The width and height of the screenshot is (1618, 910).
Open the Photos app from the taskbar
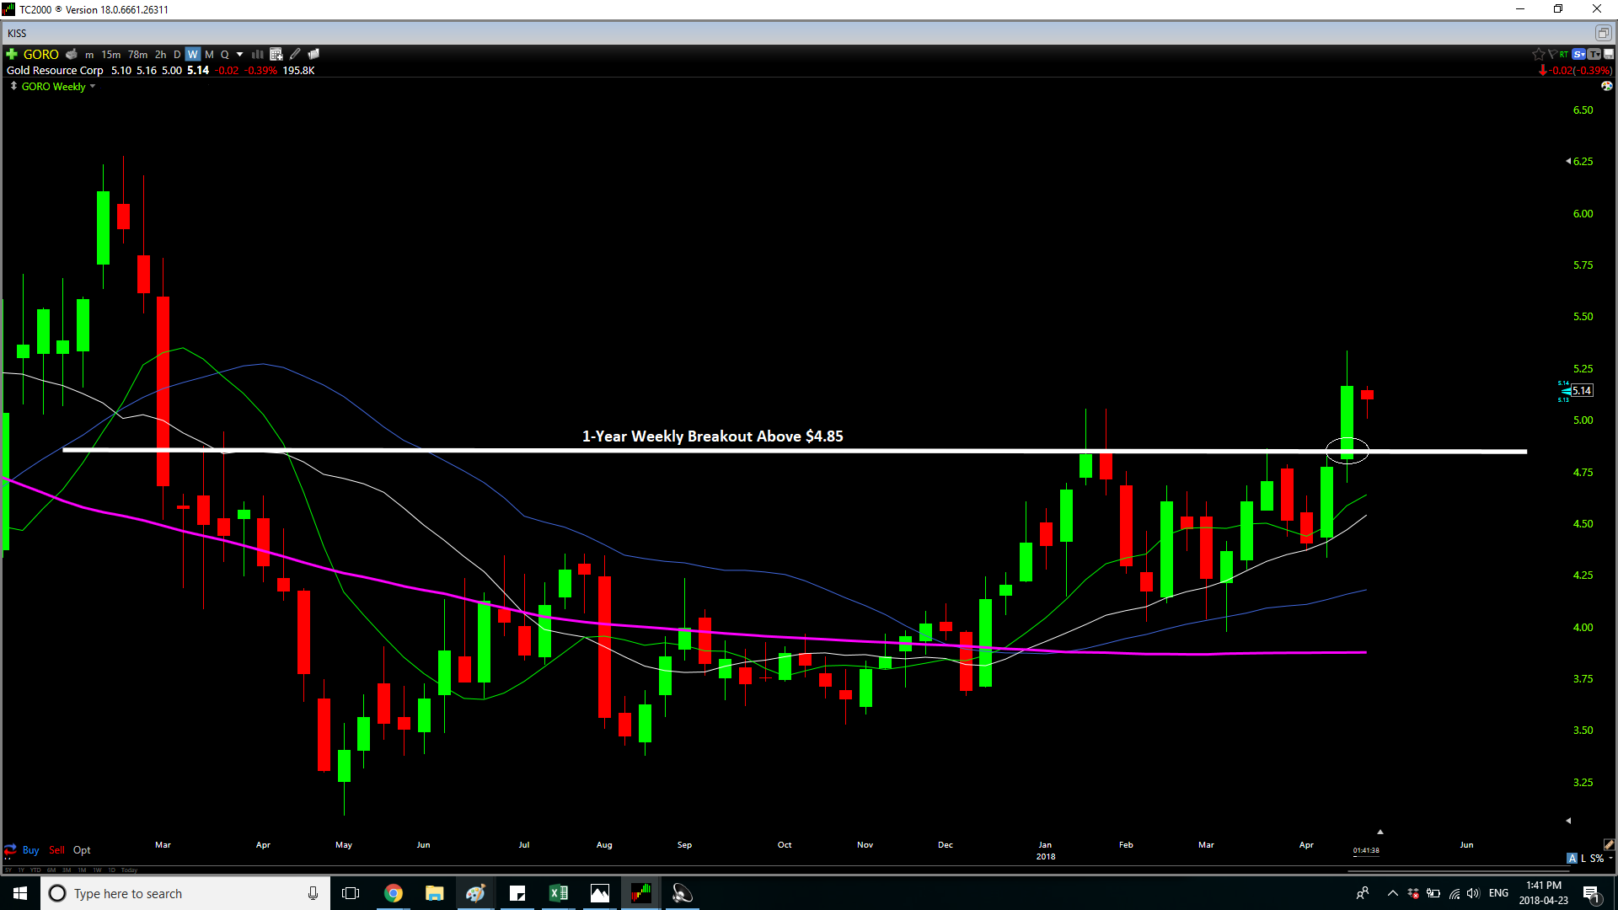tap(600, 893)
